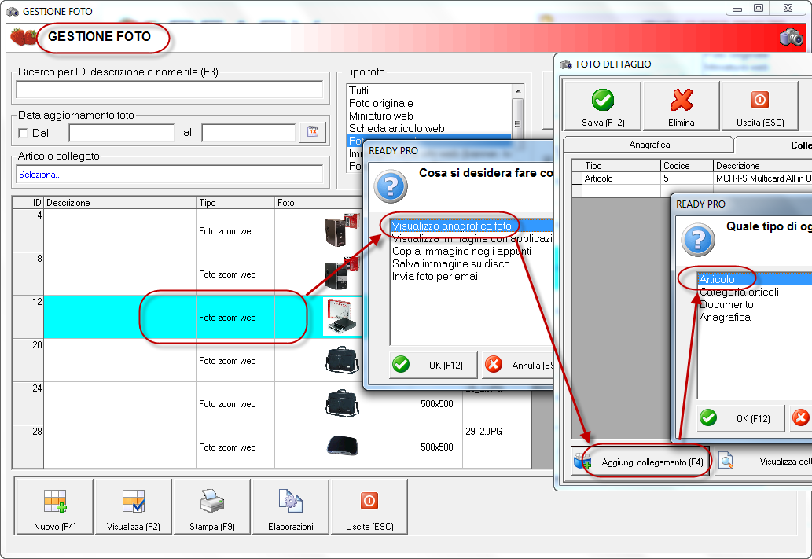
Task: Switch to the Anagrafica tab
Action: pyautogui.click(x=648, y=145)
